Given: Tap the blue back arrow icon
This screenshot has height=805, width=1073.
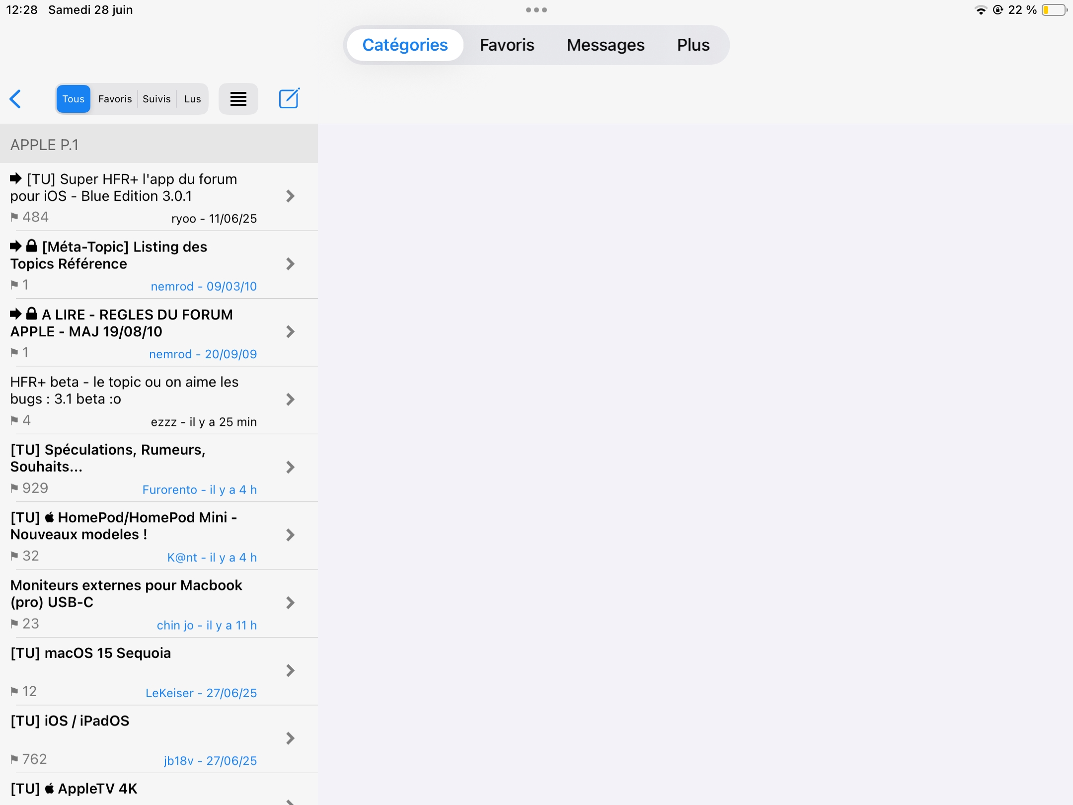Looking at the screenshot, I should [16, 99].
